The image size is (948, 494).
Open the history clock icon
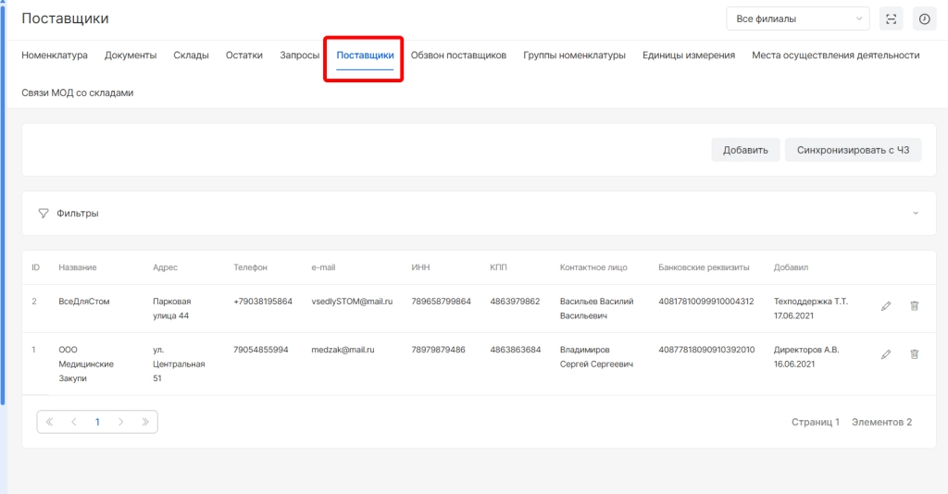tap(924, 19)
